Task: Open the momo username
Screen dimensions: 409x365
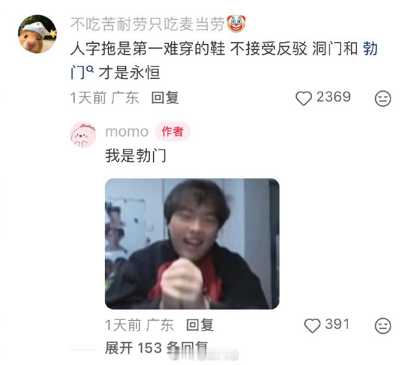Action: (x=127, y=132)
